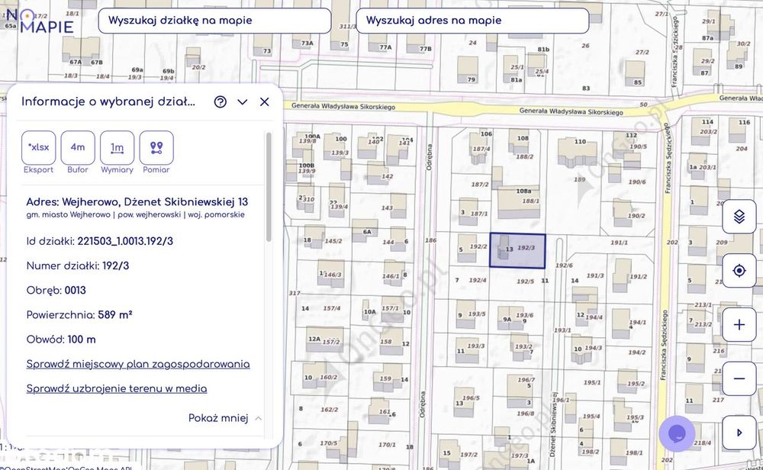
Task: Zoom in with the plus button
Action: (739, 324)
